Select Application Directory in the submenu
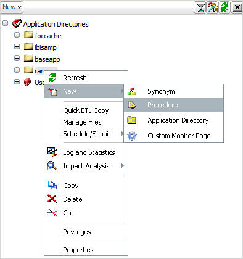The width and height of the screenshot is (243, 259). (173, 120)
